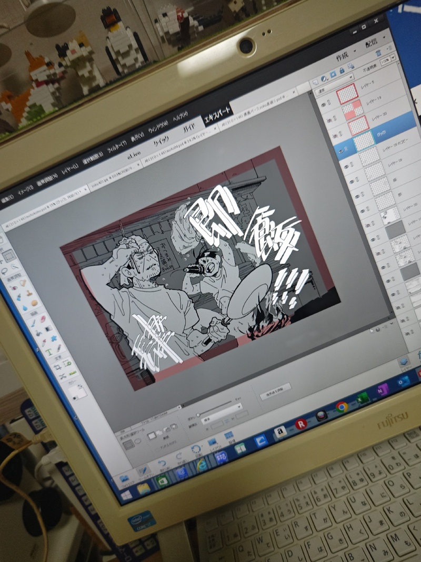This screenshot has height=562, width=421.
Task: Add adjustment layer with half-circle icon
Action: [324, 79]
